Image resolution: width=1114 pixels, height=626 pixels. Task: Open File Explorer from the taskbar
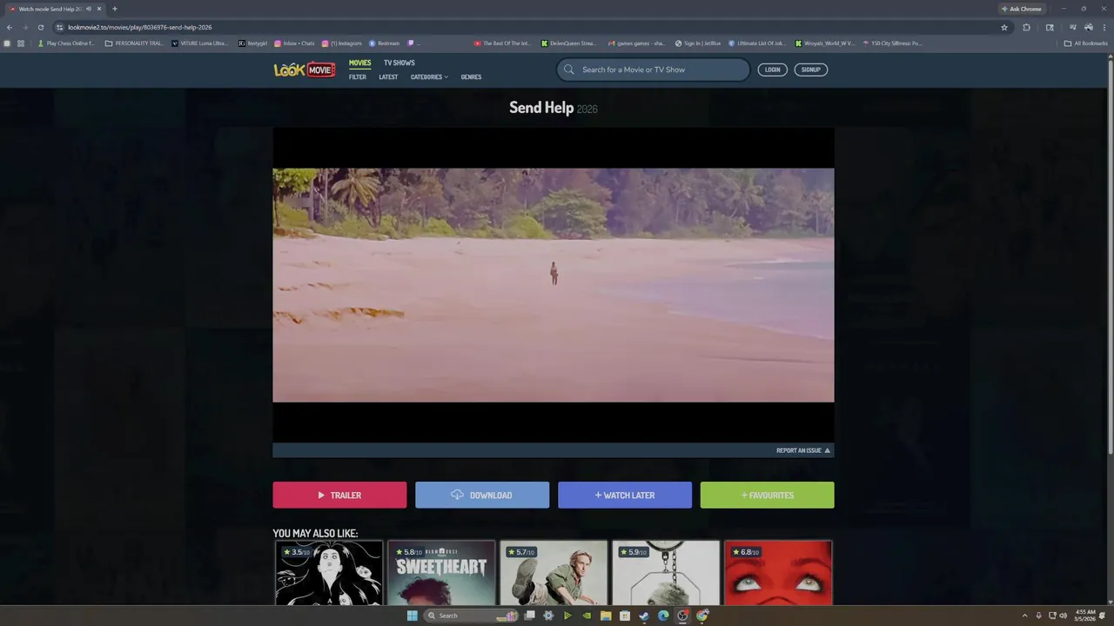606,616
